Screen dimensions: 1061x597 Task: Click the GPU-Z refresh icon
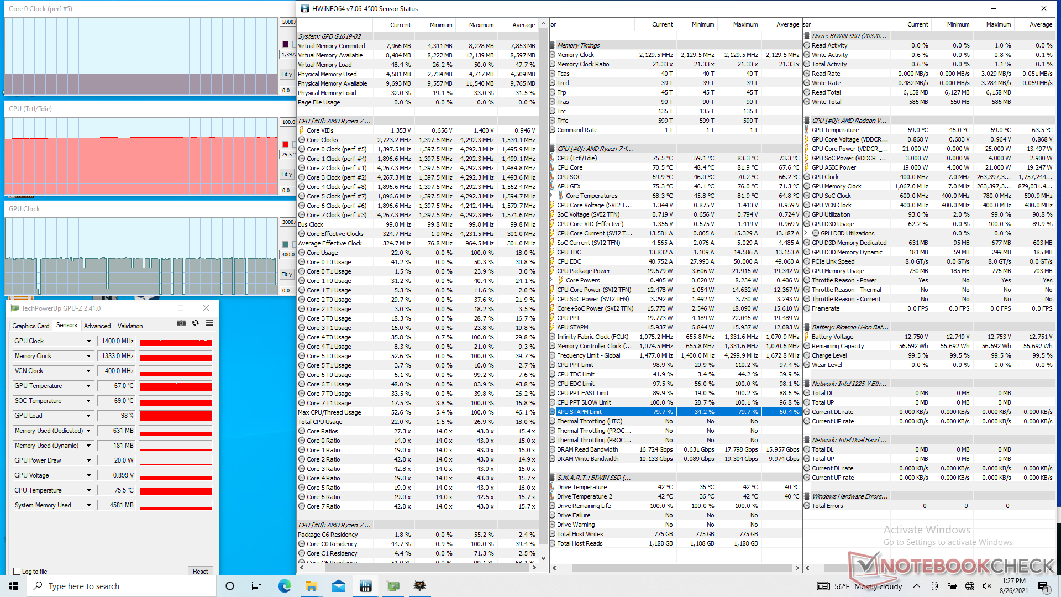click(x=195, y=323)
